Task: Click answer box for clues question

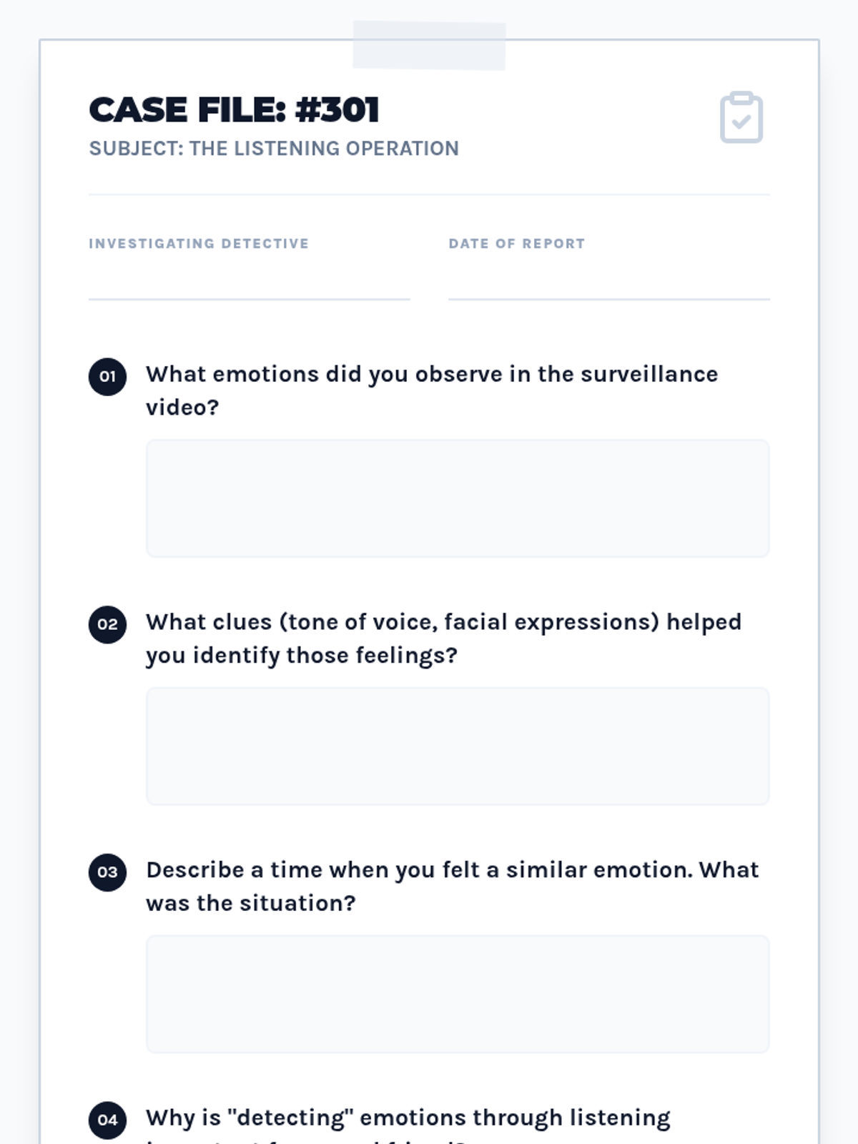Action: tap(458, 746)
